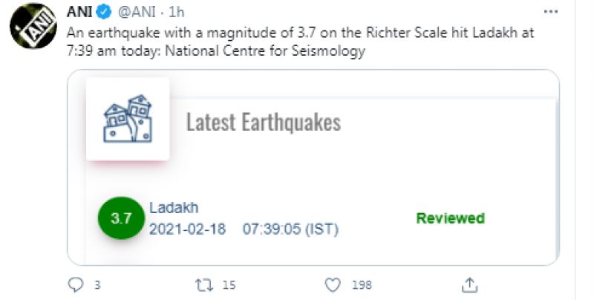Share the tweet using the upload icon

coord(469,284)
